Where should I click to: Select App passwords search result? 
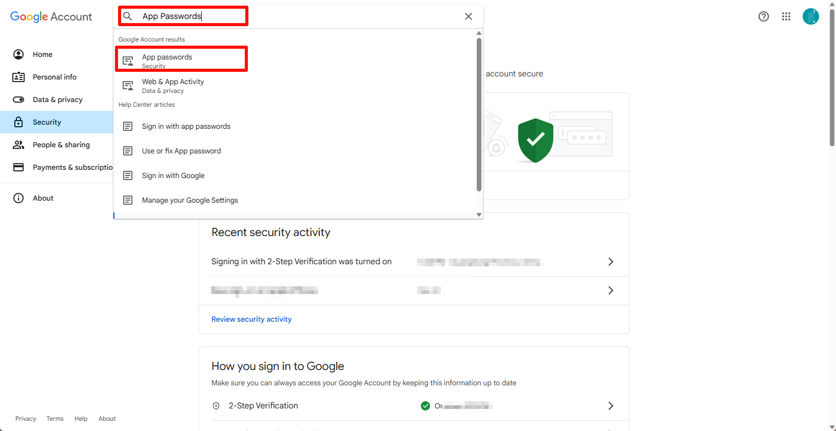click(x=167, y=60)
